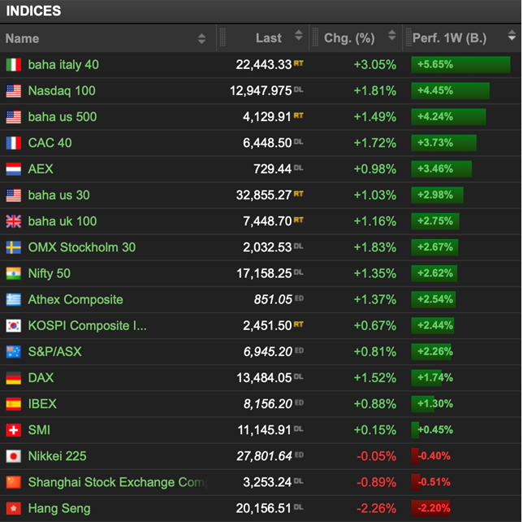Sort the table by Name column arrows
This screenshot has width=523, height=522.
tap(201, 38)
